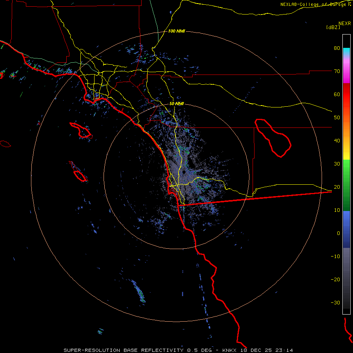Select the 20 value on dBZ scale

[337, 187]
